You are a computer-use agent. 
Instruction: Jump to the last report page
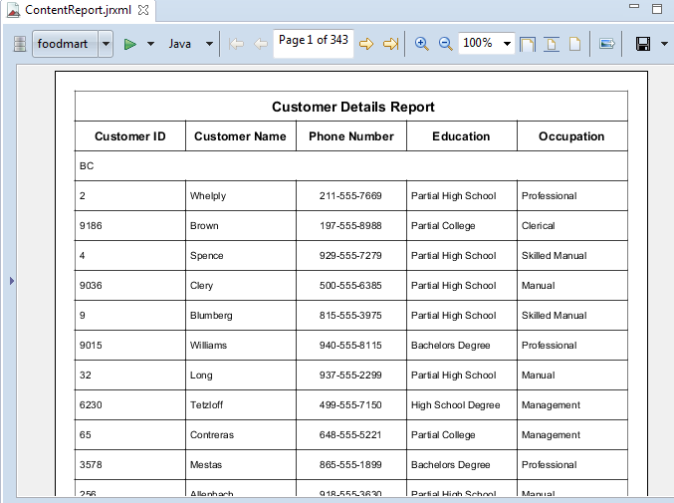pos(390,44)
